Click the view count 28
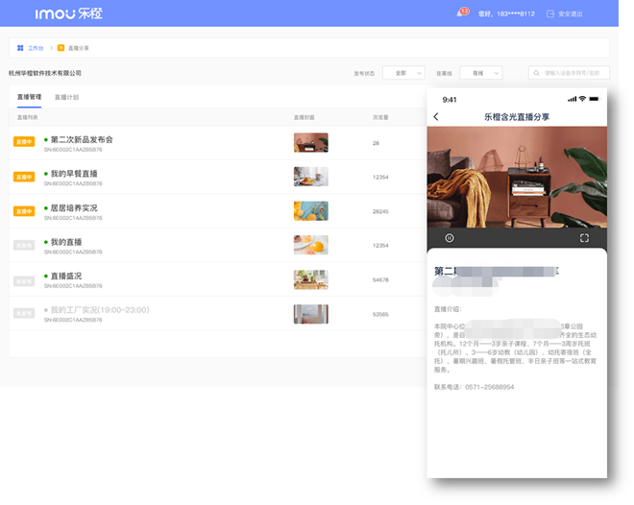The image size is (634, 505). click(x=376, y=143)
